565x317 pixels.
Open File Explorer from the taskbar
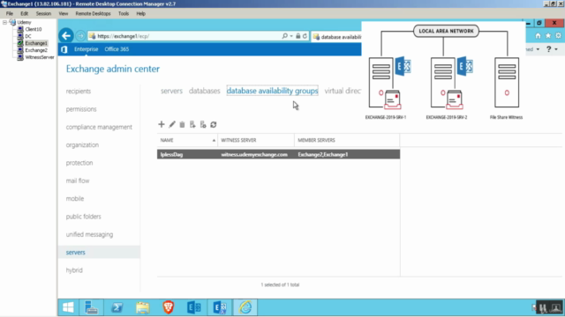143,307
